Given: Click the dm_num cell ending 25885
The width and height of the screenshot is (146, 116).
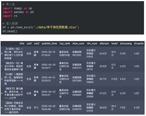Looking at the screenshot, I should point(91,93).
